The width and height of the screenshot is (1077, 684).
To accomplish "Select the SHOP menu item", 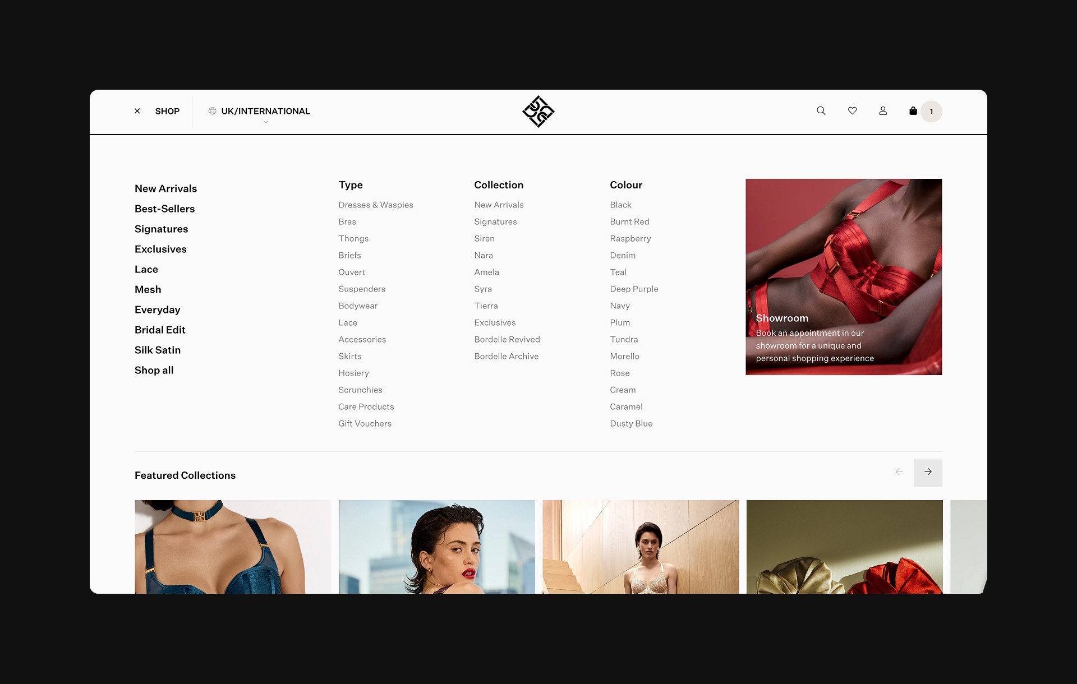I will pyautogui.click(x=167, y=111).
